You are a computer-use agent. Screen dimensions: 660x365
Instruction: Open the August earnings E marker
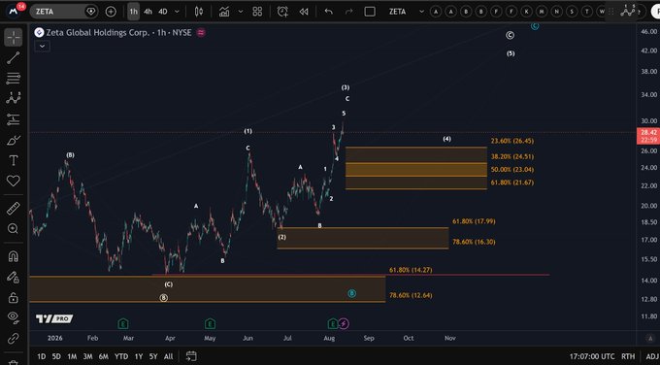click(x=333, y=323)
